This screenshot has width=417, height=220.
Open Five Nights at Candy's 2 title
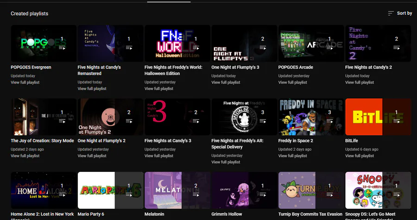click(x=369, y=67)
